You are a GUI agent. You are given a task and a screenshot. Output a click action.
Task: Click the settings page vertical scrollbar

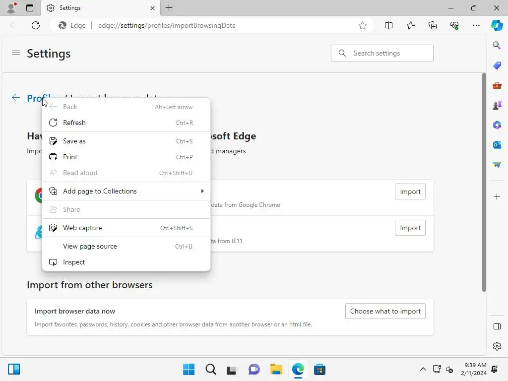pyautogui.click(x=484, y=183)
